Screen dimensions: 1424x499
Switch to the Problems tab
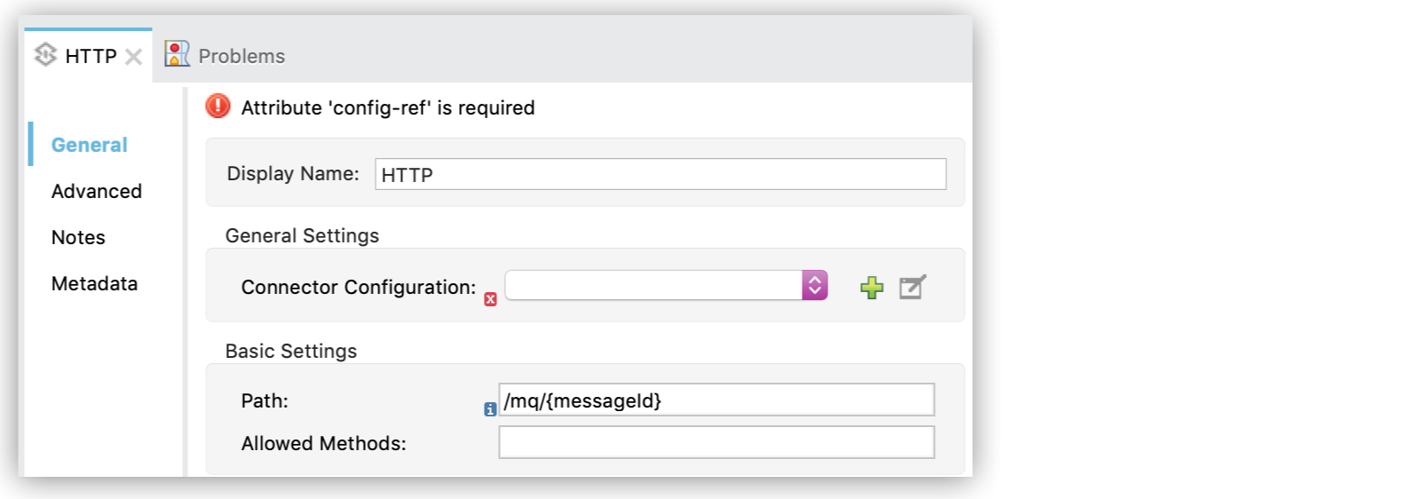pos(241,56)
